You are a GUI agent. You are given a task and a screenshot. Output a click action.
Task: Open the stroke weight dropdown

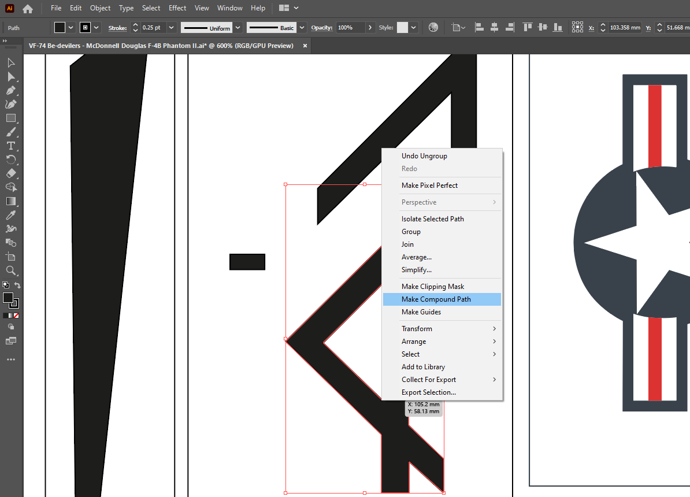pos(172,28)
